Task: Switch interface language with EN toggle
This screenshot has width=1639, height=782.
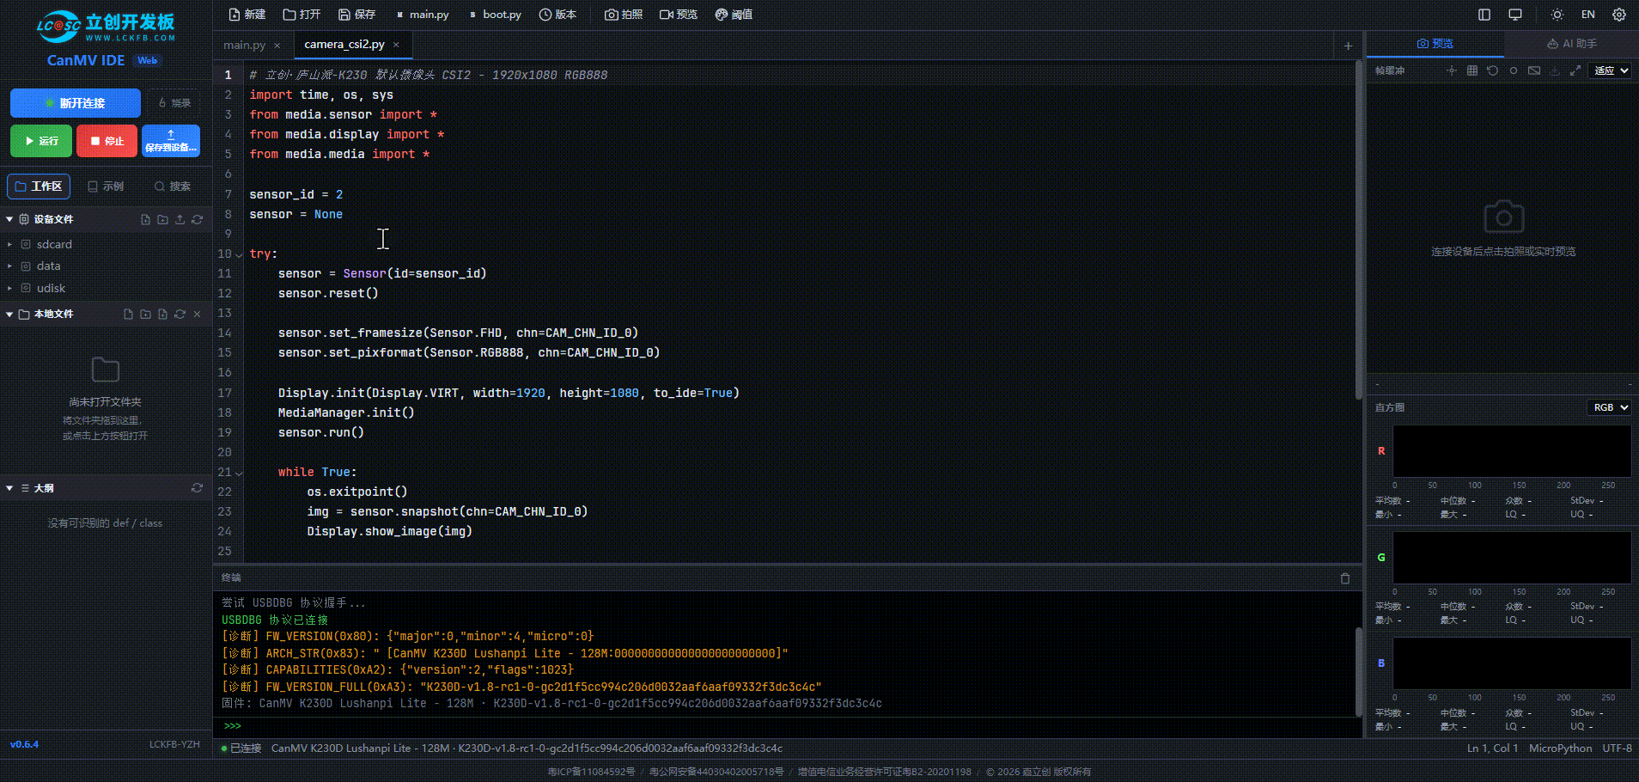Action: (x=1587, y=15)
